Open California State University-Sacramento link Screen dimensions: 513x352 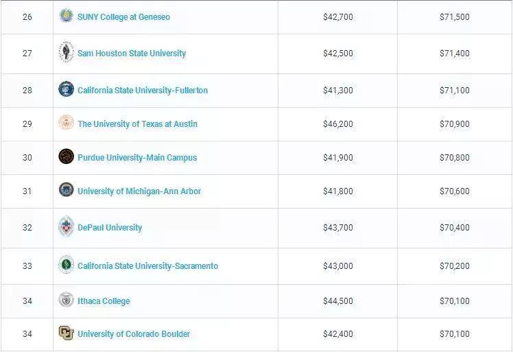(x=147, y=266)
